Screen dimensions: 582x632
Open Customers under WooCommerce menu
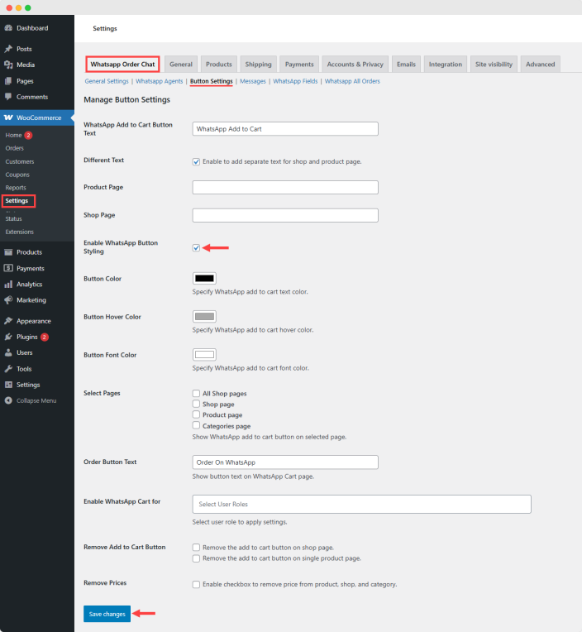click(x=20, y=161)
